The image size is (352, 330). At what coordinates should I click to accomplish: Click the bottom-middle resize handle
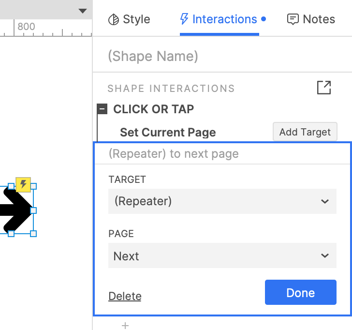pyautogui.click(x=11, y=234)
